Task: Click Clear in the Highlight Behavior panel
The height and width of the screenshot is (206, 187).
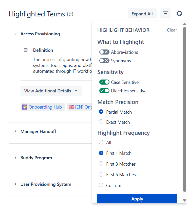Action: tap(172, 30)
